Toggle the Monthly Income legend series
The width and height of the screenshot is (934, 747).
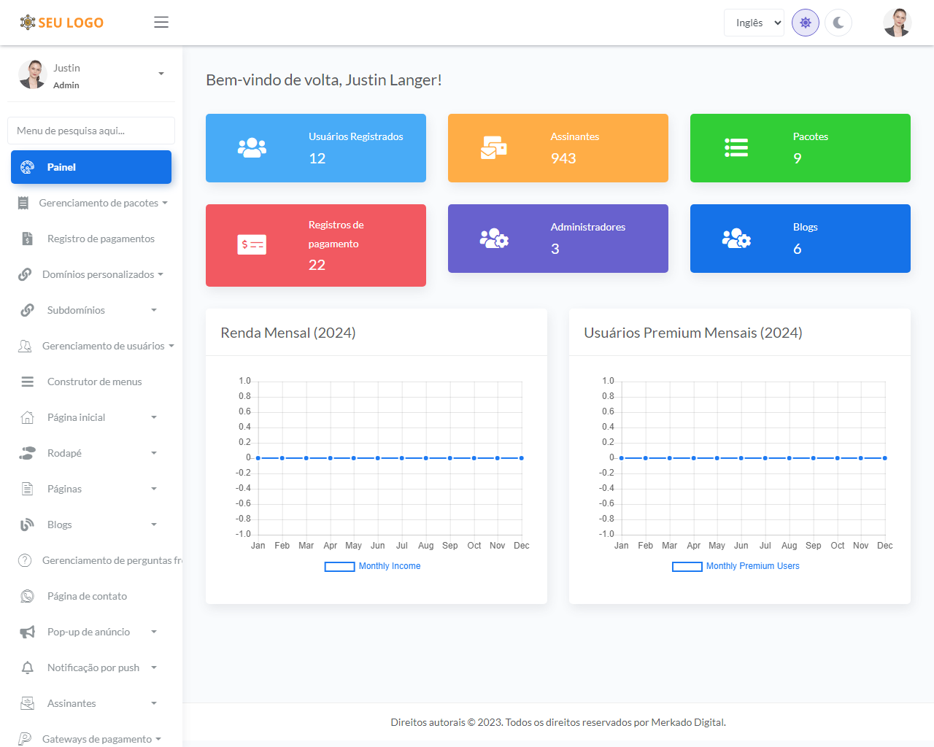tap(389, 566)
